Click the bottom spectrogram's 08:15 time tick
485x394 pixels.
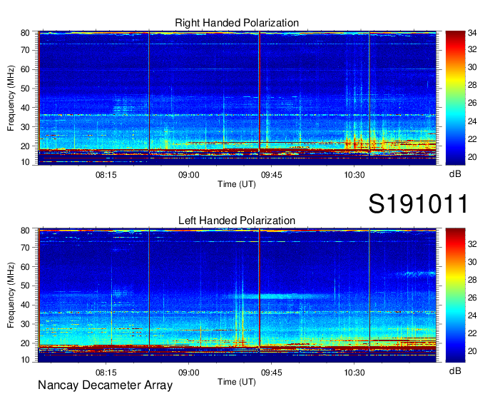pos(106,373)
